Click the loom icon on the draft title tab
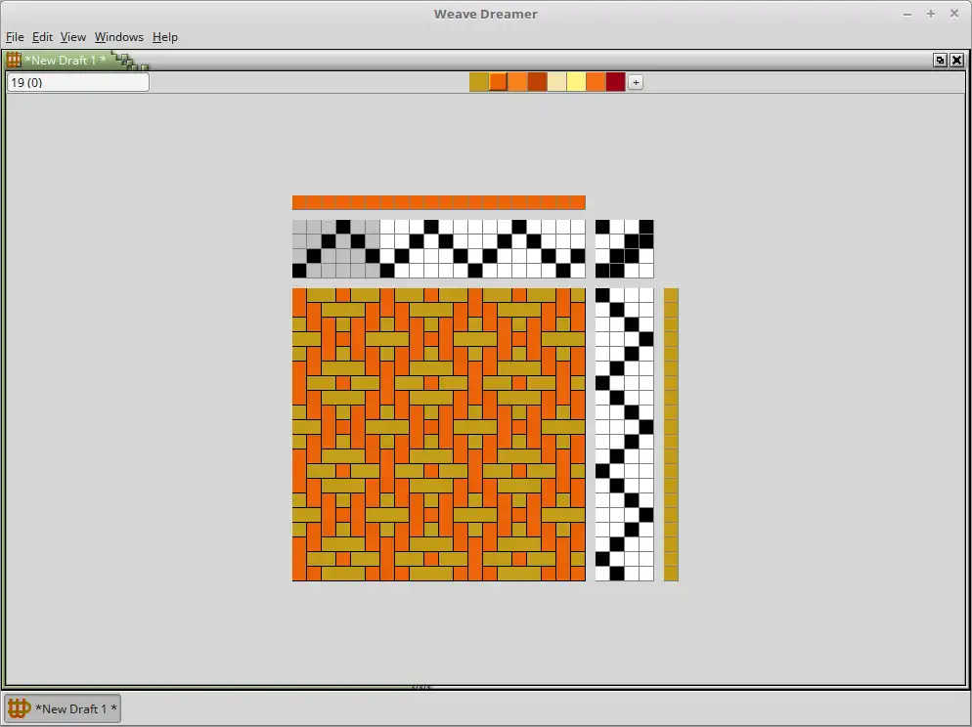The height and width of the screenshot is (727, 972). click(14, 60)
